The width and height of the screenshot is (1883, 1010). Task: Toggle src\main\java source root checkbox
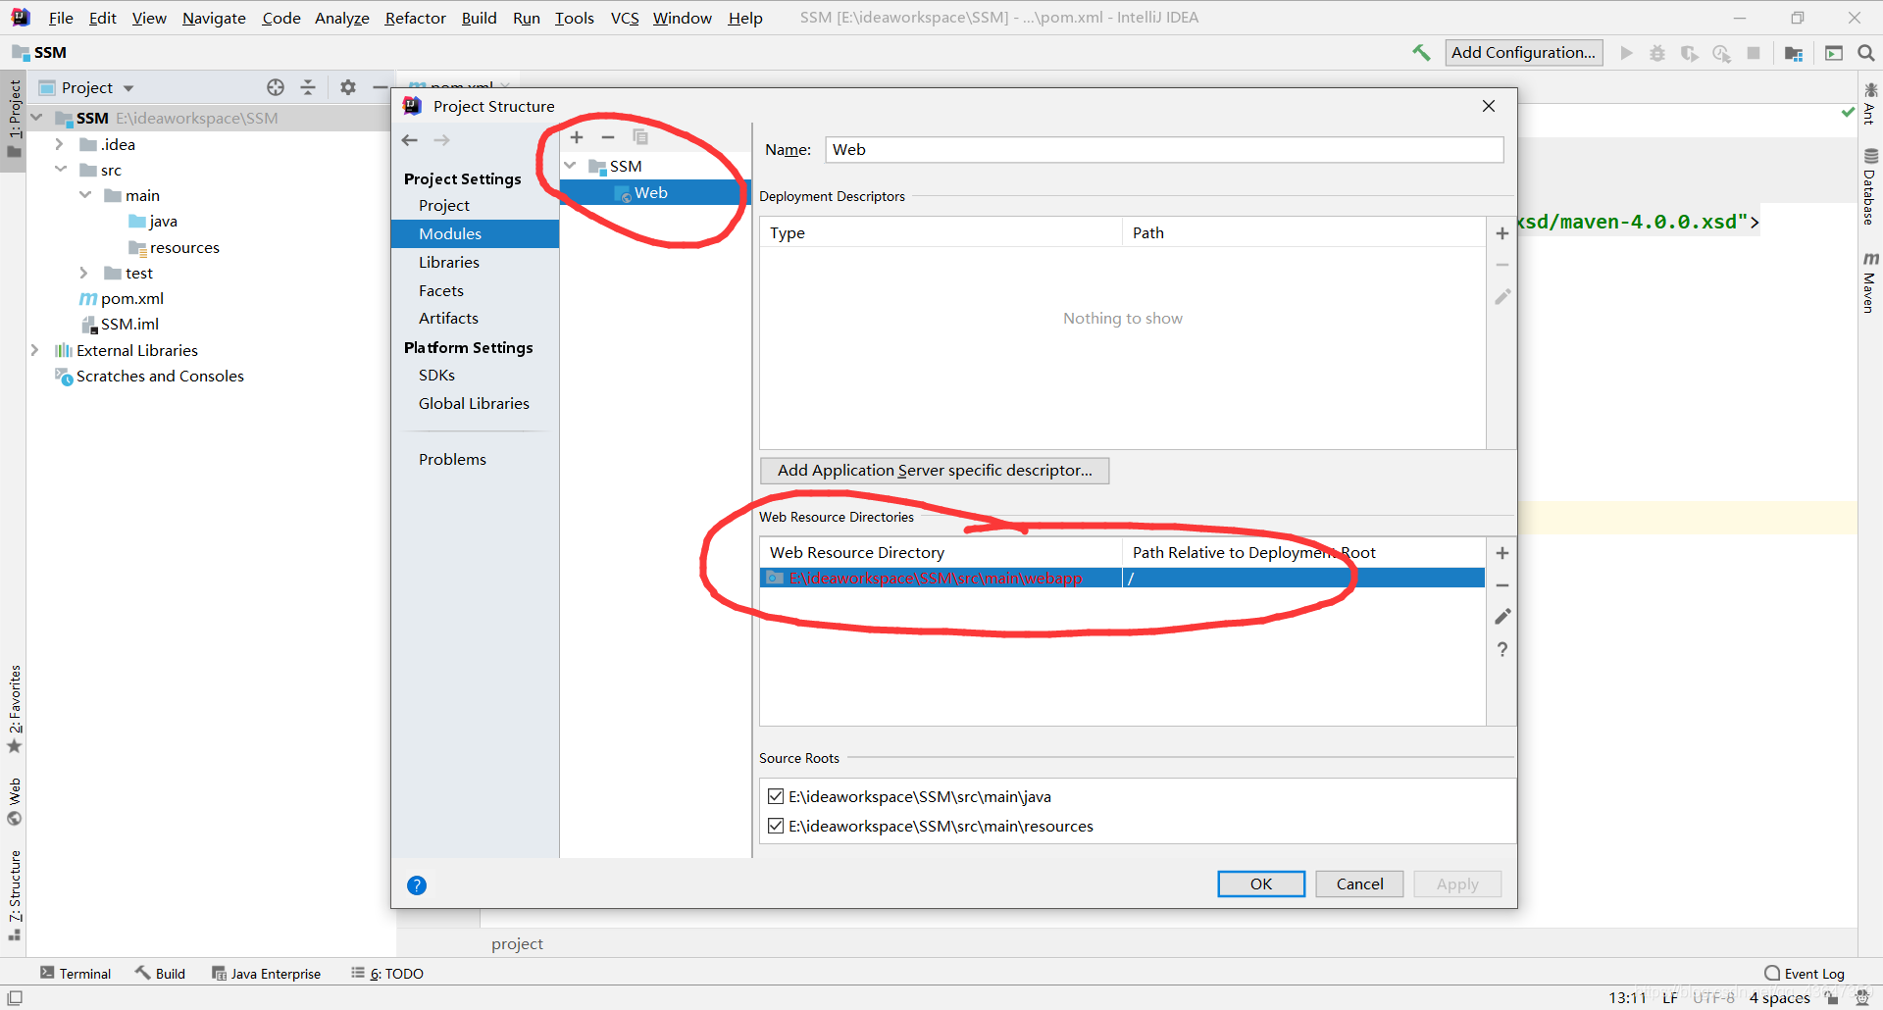pos(776,796)
